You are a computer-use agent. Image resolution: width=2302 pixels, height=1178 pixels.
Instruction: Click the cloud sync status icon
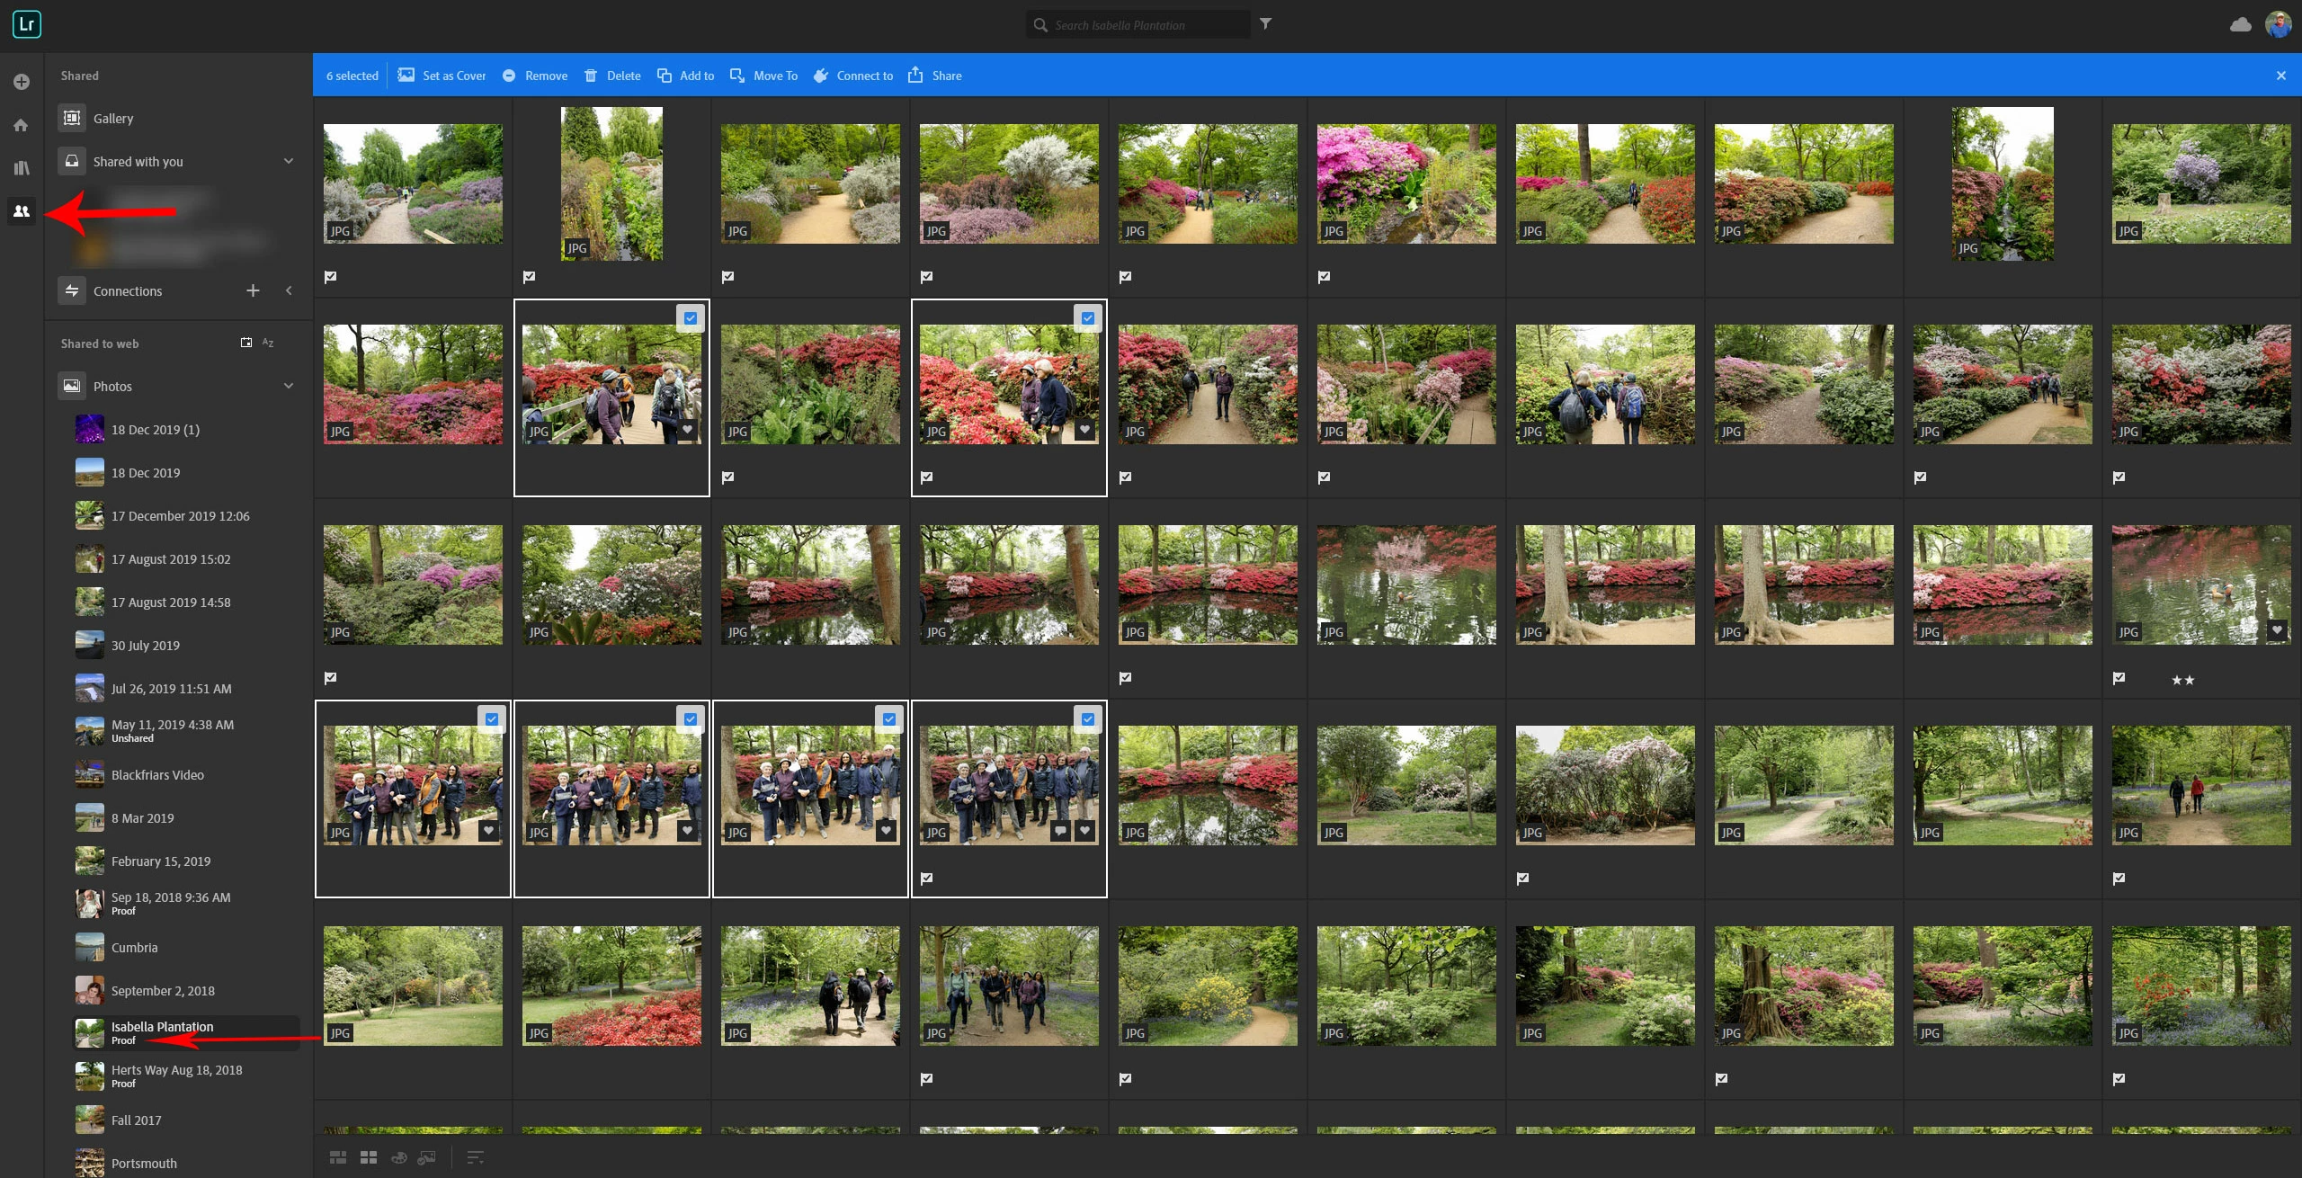pos(2240,24)
